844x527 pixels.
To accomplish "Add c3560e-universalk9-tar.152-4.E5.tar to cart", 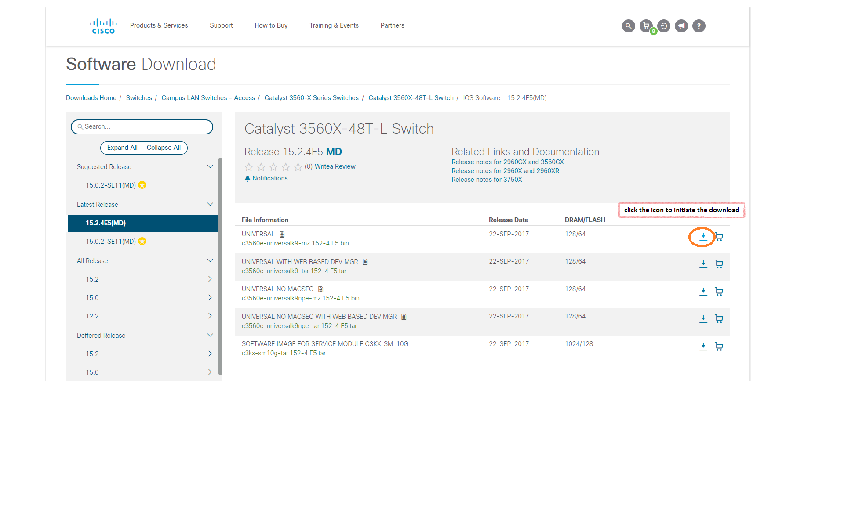I will (719, 264).
